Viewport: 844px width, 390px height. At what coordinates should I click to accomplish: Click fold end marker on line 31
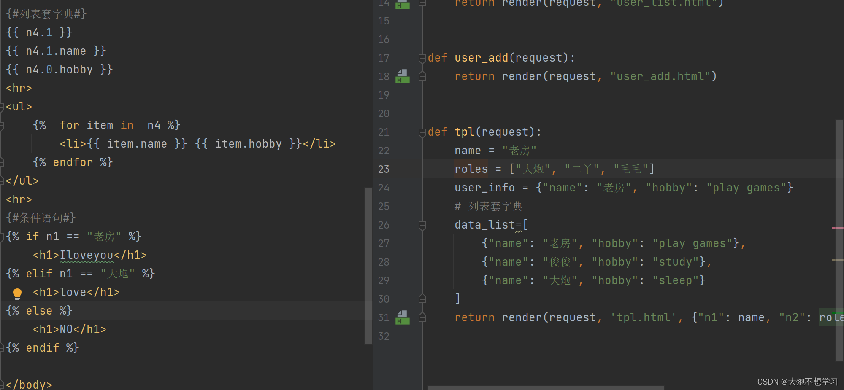[422, 317]
